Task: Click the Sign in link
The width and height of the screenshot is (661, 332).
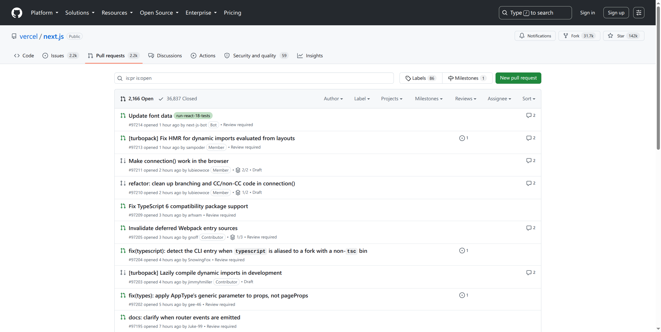Action: click(x=587, y=13)
